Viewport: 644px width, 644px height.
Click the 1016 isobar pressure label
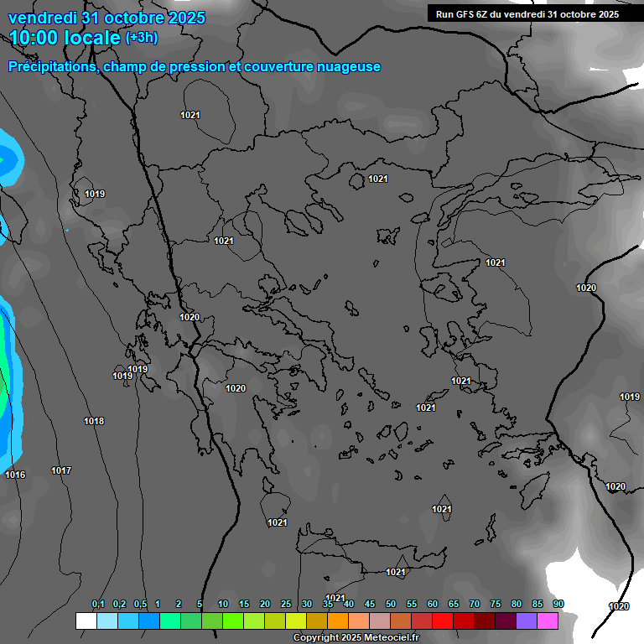(x=15, y=475)
